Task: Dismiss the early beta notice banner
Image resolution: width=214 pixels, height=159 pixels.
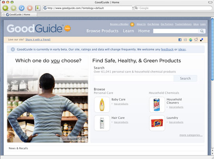Action: [x=13, y=49]
